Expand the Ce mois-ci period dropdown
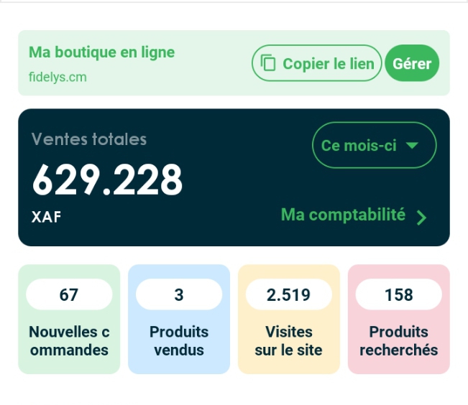The width and height of the screenshot is (468, 405). [x=375, y=145]
